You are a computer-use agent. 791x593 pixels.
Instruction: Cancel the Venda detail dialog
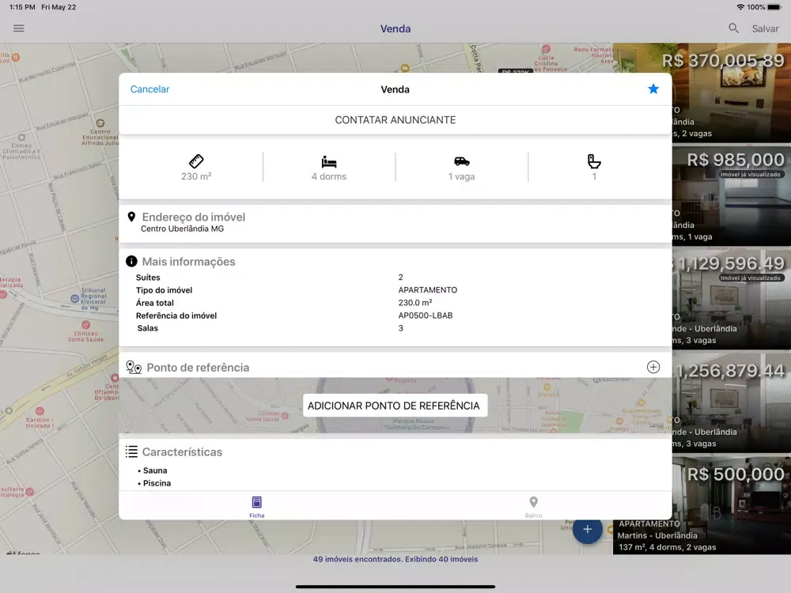pyautogui.click(x=149, y=89)
